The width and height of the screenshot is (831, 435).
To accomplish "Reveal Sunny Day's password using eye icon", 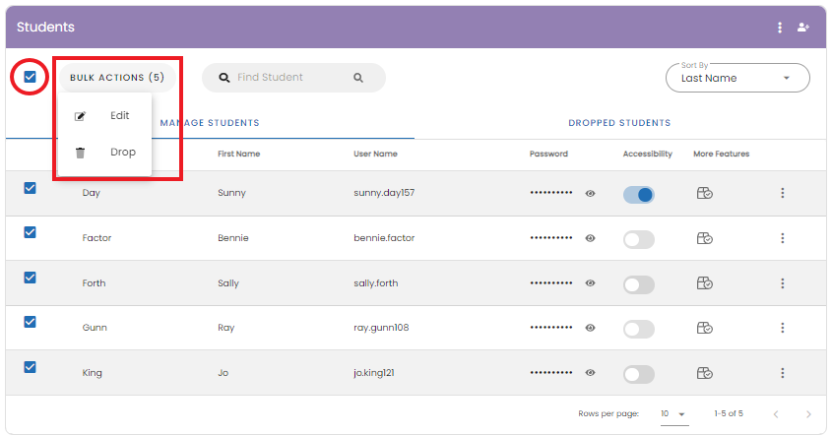I will (x=591, y=194).
